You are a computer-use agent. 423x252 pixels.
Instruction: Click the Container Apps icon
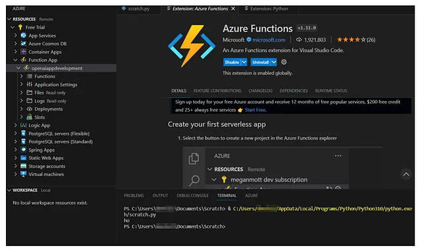[24, 52]
